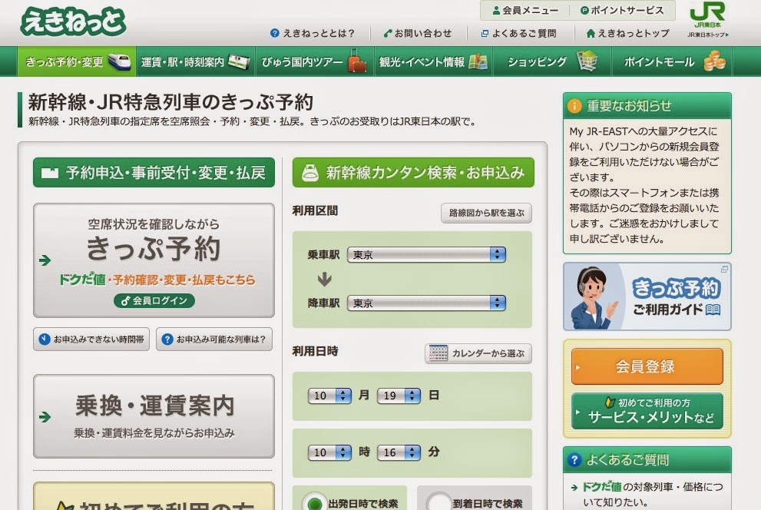The width and height of the screenshot is (761, 510).
Task: Click the train icon in 新幹線カンタン検索 header
Action: [310, 173]
